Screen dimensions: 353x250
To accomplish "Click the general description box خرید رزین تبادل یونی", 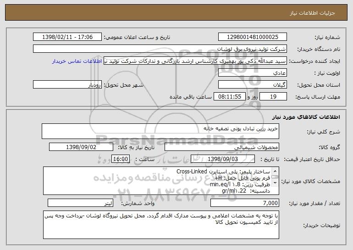I will pyautogui.click(x=160, y=131).
